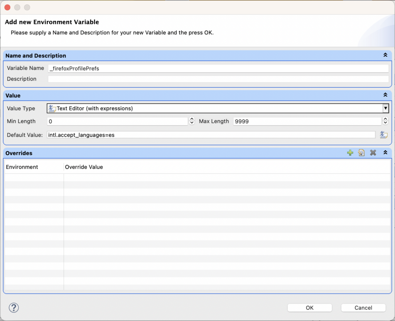Click the expression icon inside Value Type combo

52,108
